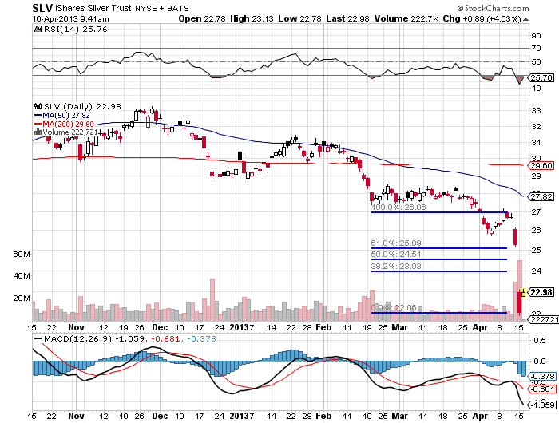Click the 2013 label under the MACD panel

(x=240, y=416)
